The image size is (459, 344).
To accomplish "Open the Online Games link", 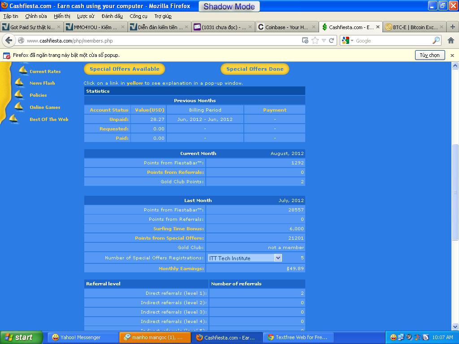I will pyautogui.click(x=45, y=107).
